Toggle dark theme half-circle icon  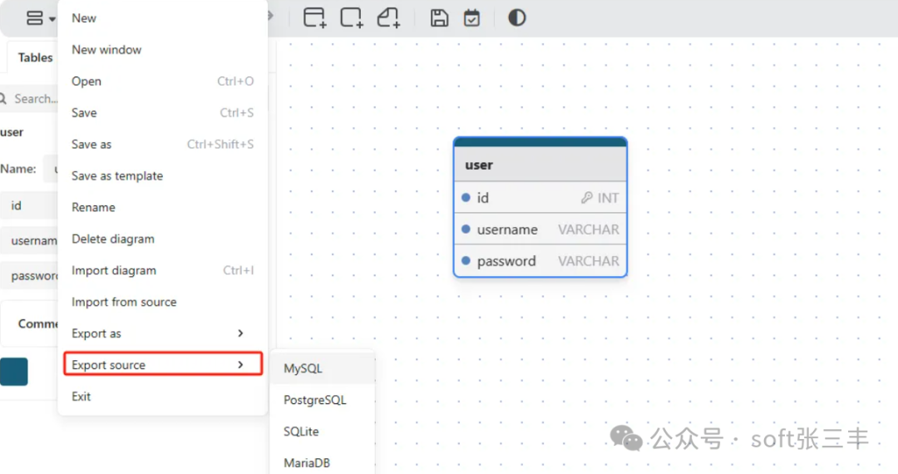click(x=517, y=17)
